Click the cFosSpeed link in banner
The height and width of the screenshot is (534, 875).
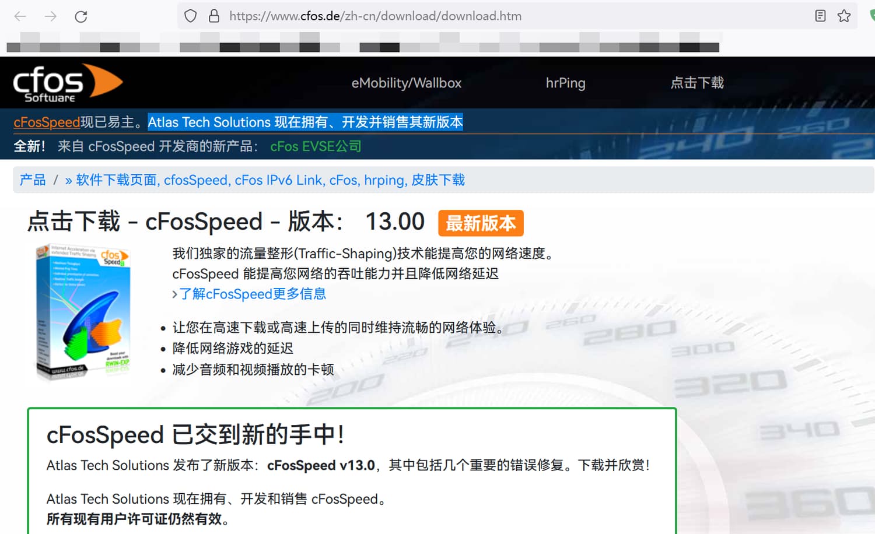click(47, 122)
